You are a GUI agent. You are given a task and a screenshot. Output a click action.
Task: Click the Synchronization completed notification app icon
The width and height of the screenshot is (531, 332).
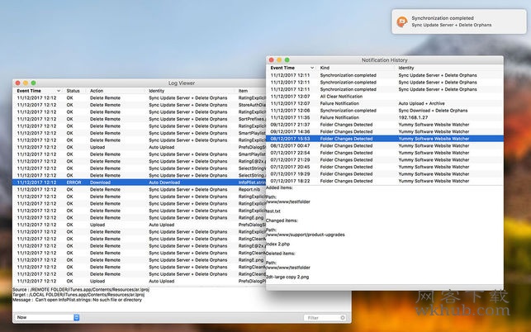point(402,21)
